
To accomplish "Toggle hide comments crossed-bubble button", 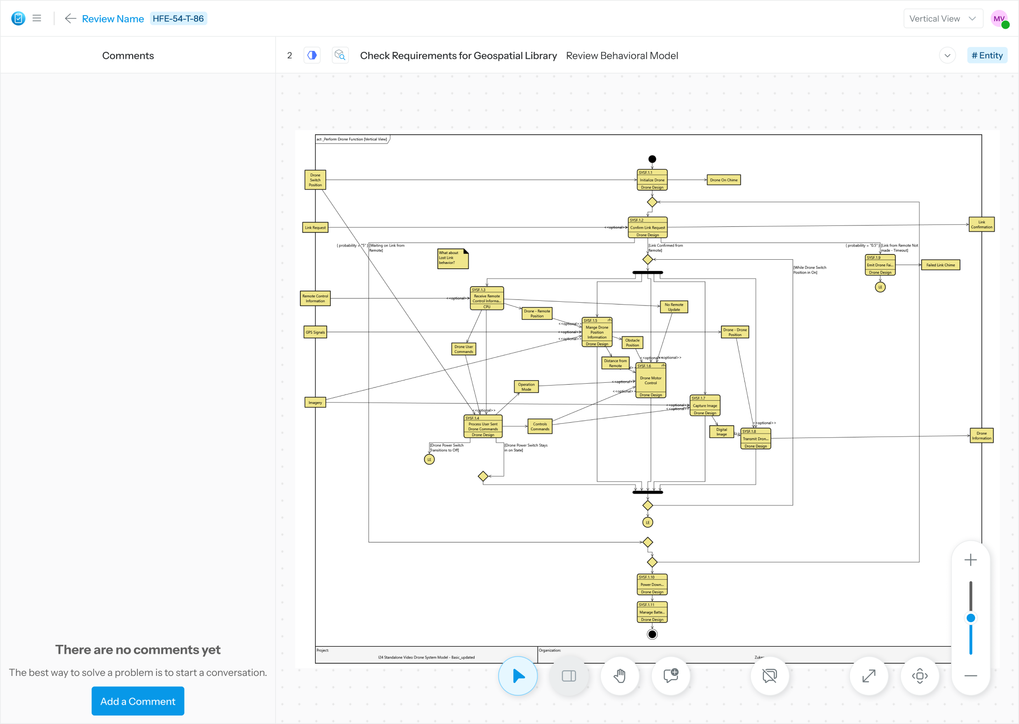I will 769,676.
